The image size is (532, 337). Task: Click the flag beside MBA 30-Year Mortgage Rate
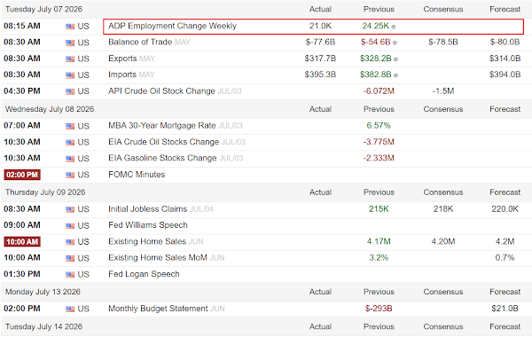[x=70, y=126]
